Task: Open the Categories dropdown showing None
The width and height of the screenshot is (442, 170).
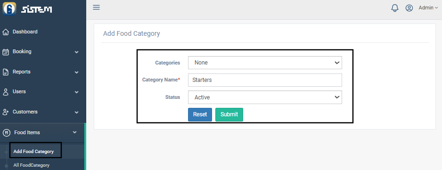Action: point(265,63)
